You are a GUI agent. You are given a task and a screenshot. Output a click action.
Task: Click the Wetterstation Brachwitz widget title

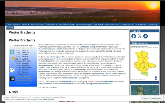23,46
